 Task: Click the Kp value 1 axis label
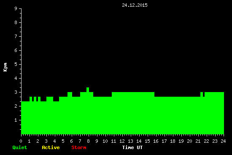[x=16, y=120]
